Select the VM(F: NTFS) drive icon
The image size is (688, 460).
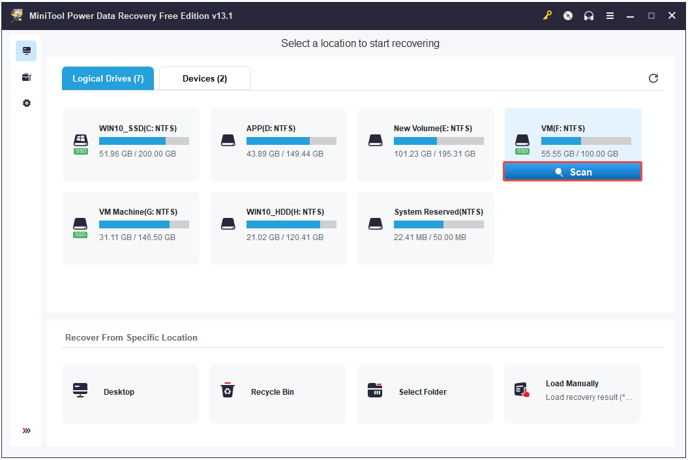point(522,144)
